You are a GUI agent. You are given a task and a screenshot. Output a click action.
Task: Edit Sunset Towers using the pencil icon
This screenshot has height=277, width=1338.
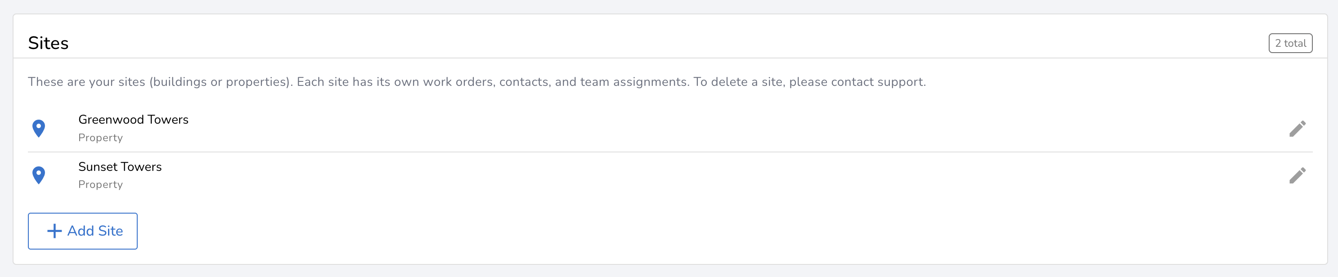point(1297,175)
